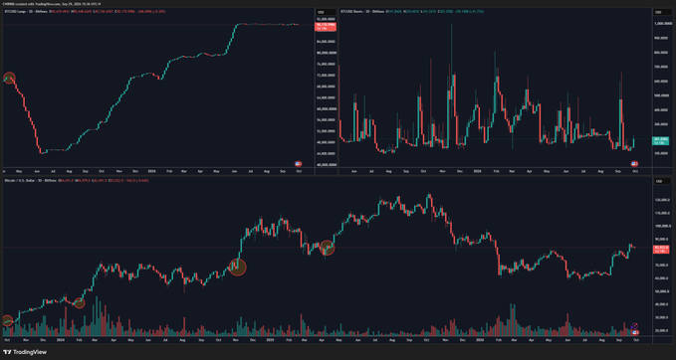Viewport: 676px width, 360px height.
Task: Click the green current price label on the Shorts chart axis
Action: pyautogui.click(x=661, y=140)
